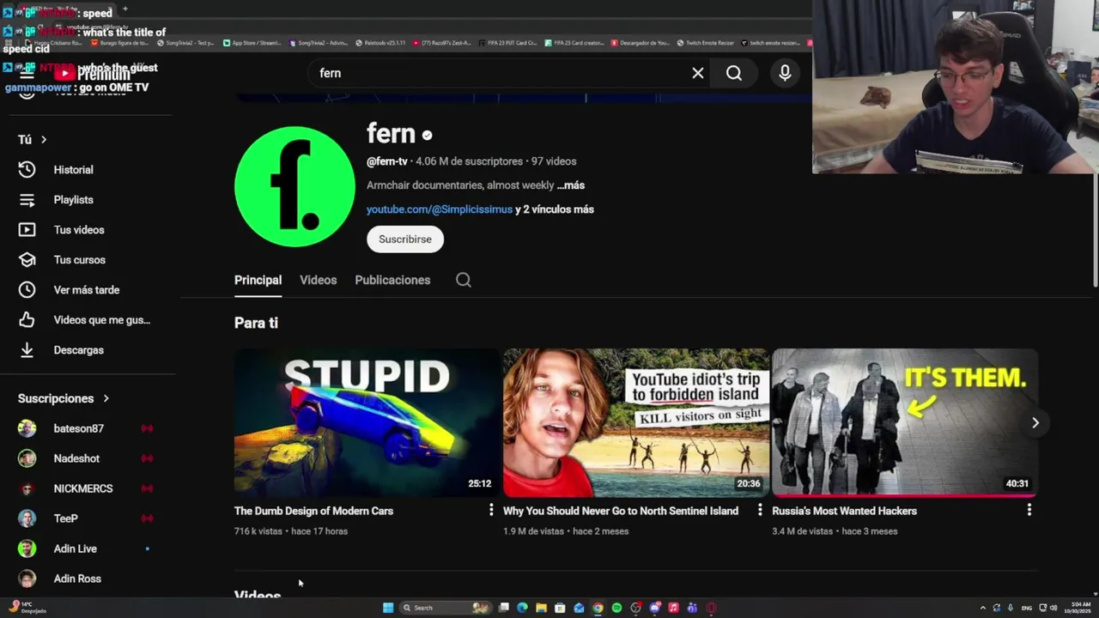Screen dimensions: 1099x618
Task: Click the thumbs-up liked videos icon
Action: tap(27, 320)
